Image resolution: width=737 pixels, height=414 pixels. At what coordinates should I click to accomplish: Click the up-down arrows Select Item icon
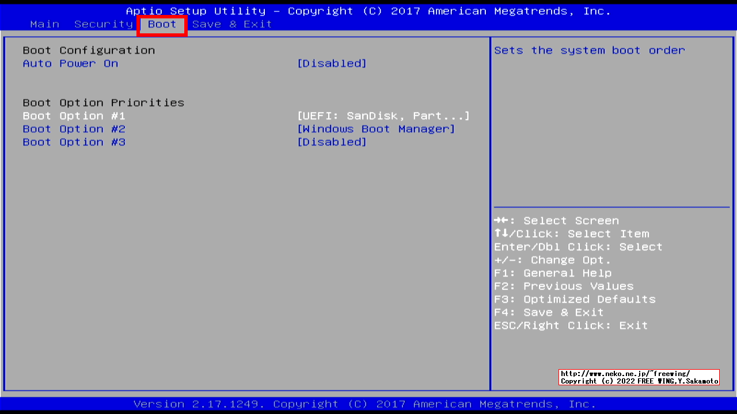pos(501,234)
